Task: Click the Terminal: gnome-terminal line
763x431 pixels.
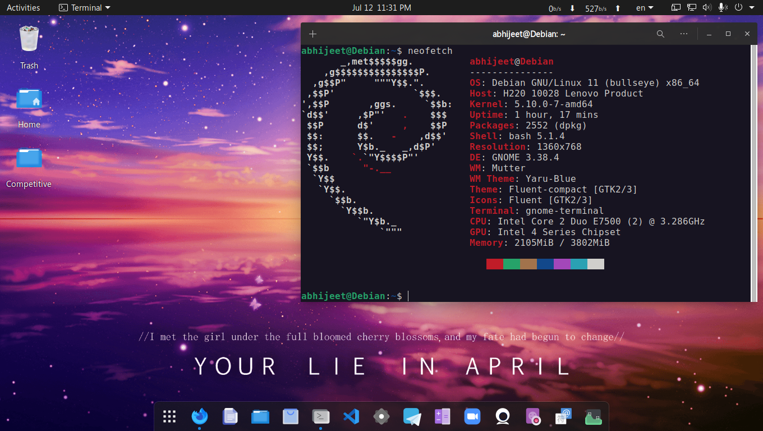Action: (x=537, y=210)
